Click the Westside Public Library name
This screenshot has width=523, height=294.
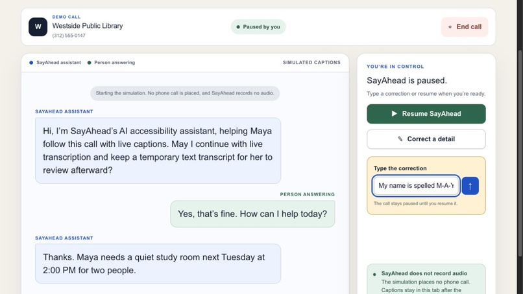tap(88, 26)
